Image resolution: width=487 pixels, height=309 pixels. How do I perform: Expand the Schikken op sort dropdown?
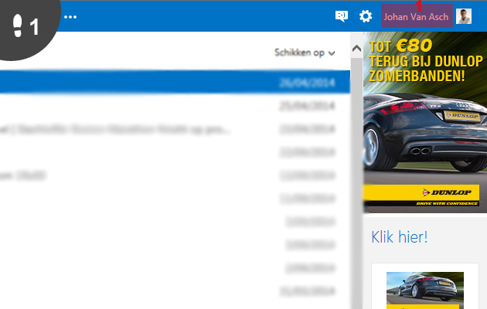click(x=305, y=53)
